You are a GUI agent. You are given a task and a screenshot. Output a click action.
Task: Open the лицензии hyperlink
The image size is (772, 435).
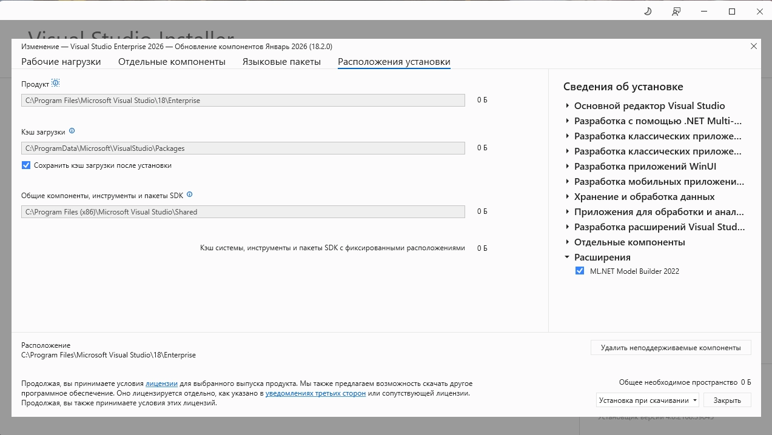[x=161, y=384]
